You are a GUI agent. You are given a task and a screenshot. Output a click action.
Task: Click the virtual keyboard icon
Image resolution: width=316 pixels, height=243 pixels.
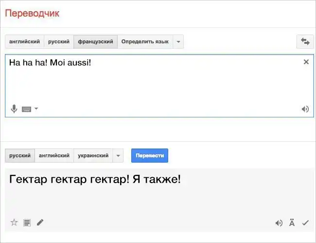coord(26,109)
